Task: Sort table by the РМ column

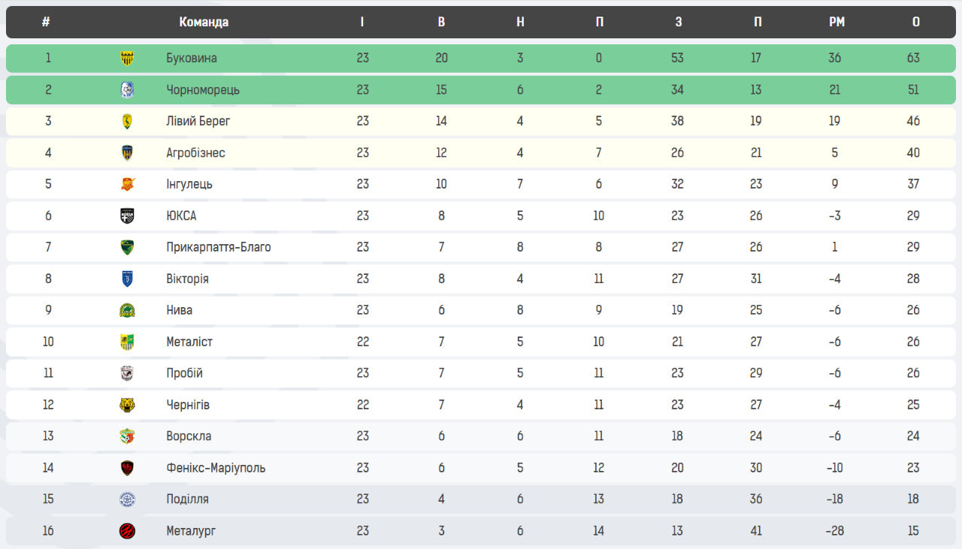Action: click(x=836, y=23)
